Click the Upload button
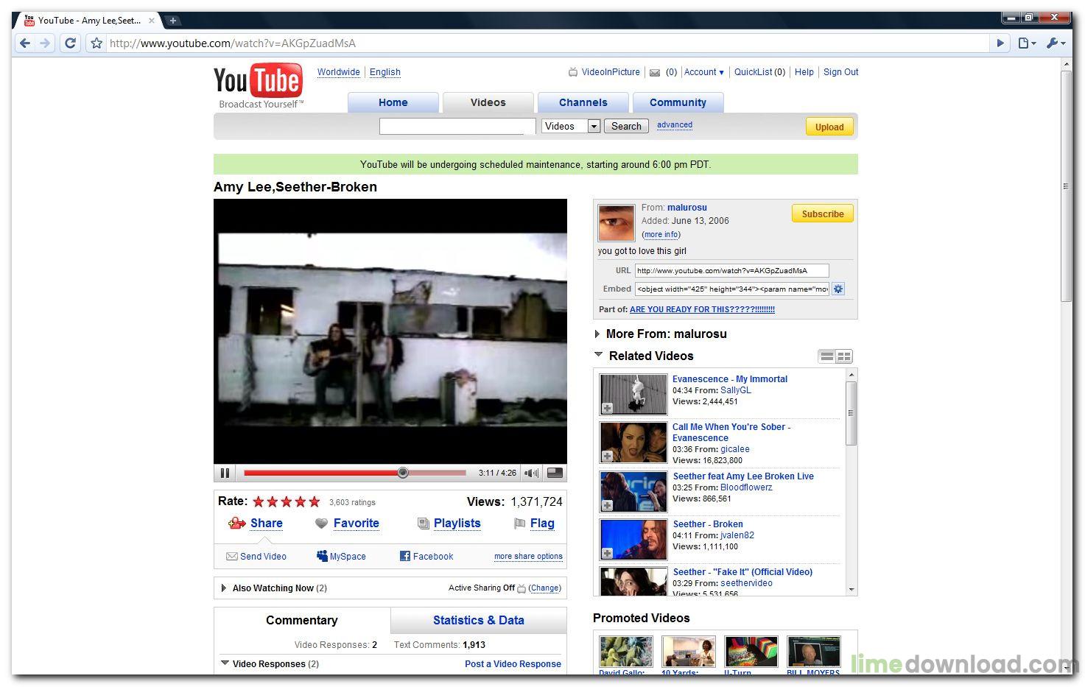This screenshot has width=1085, height=687. (x=829, y=127)
